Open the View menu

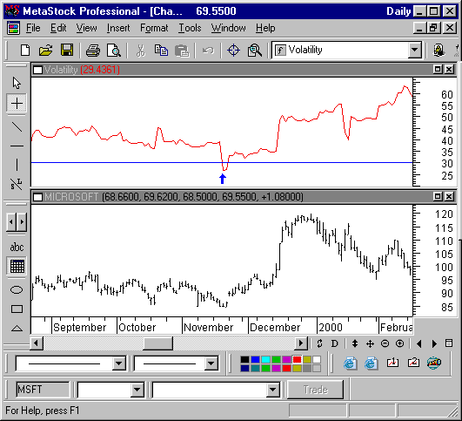(86, 28)
